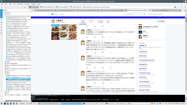Viewport: 187px width, 105px height.
Task: Open the Bookmarks menu
Action: point(20,4)
